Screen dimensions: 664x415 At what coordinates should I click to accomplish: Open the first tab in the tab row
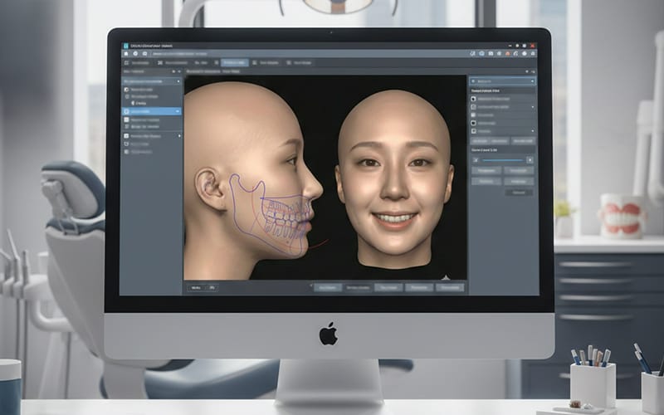coord(137,63)
